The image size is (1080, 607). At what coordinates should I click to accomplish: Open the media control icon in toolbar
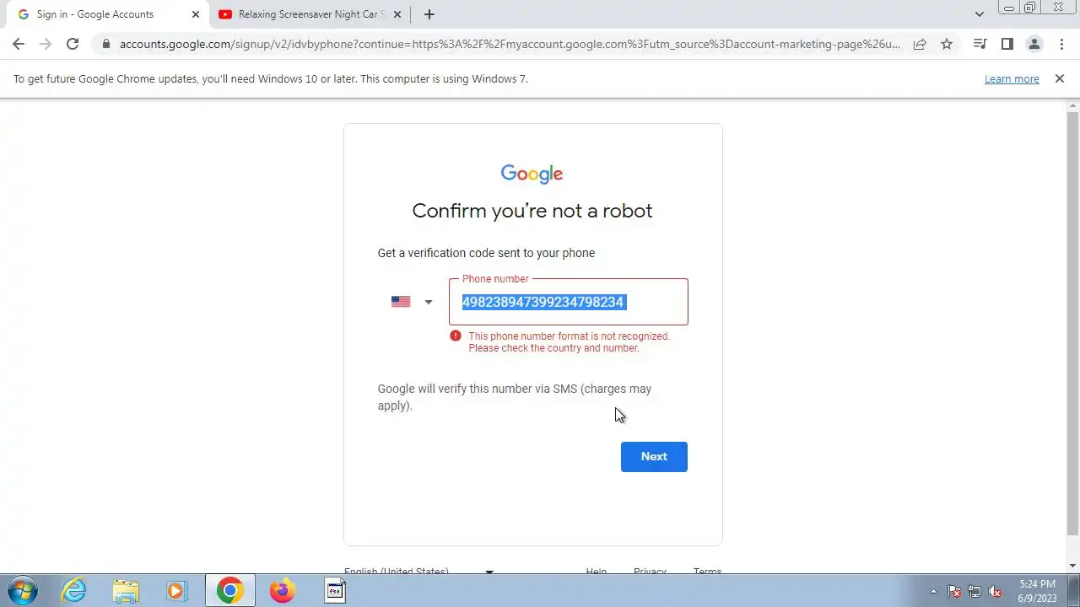coord(980,44)
